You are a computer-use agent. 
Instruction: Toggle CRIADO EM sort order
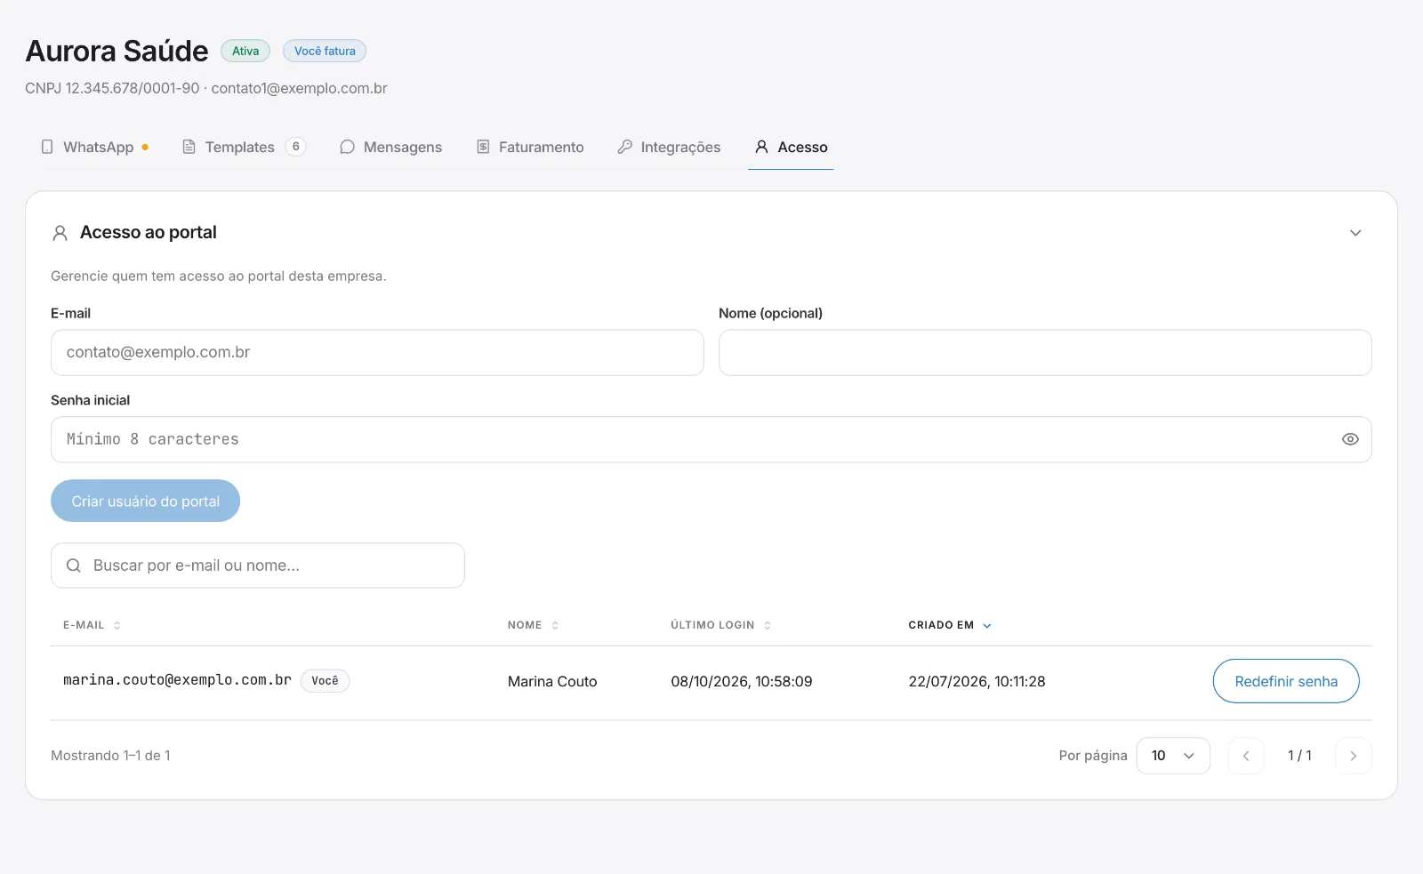(949, 625)
